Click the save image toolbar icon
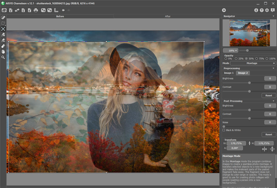277x188 pixels. (x=29, y=10)
